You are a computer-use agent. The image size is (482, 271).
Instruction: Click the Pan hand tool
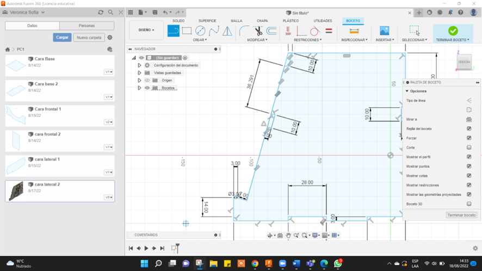(288, 235)
